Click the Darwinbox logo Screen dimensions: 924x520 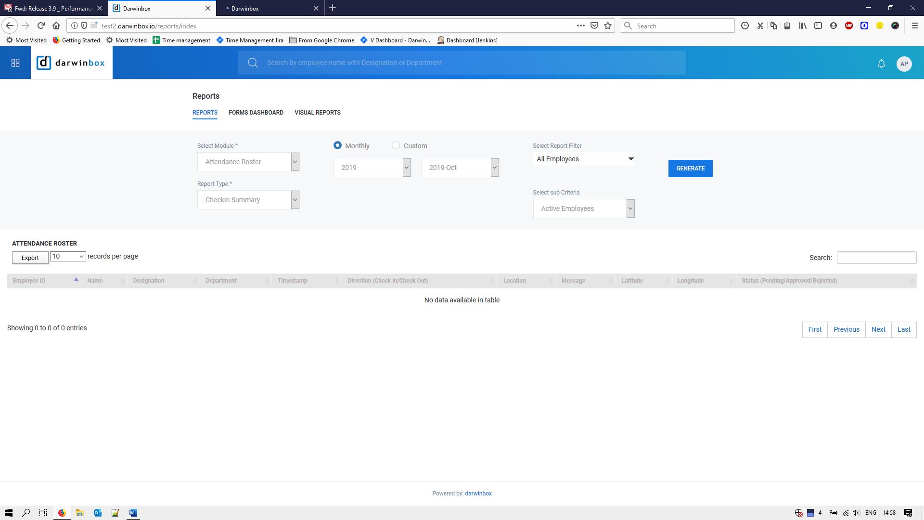pos(71,63)
